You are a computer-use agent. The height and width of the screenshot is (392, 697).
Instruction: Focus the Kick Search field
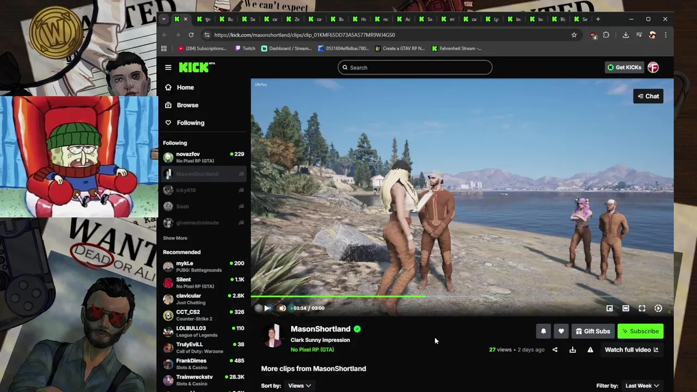415,68
